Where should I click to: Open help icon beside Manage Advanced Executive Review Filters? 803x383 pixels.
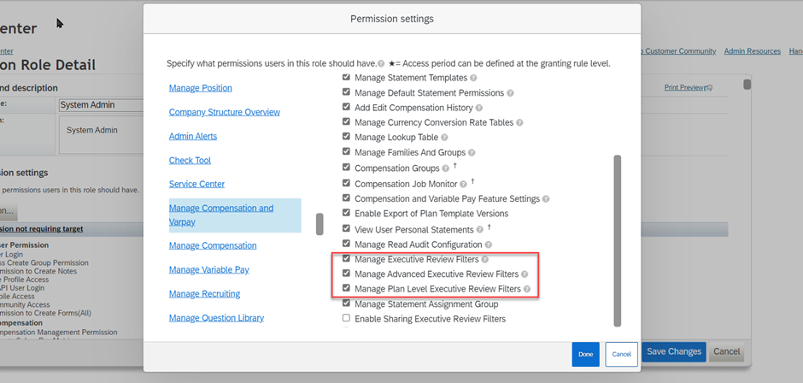point(525,274)
